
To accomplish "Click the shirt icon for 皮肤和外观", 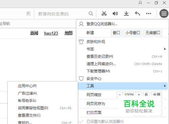I will [81, 42].
